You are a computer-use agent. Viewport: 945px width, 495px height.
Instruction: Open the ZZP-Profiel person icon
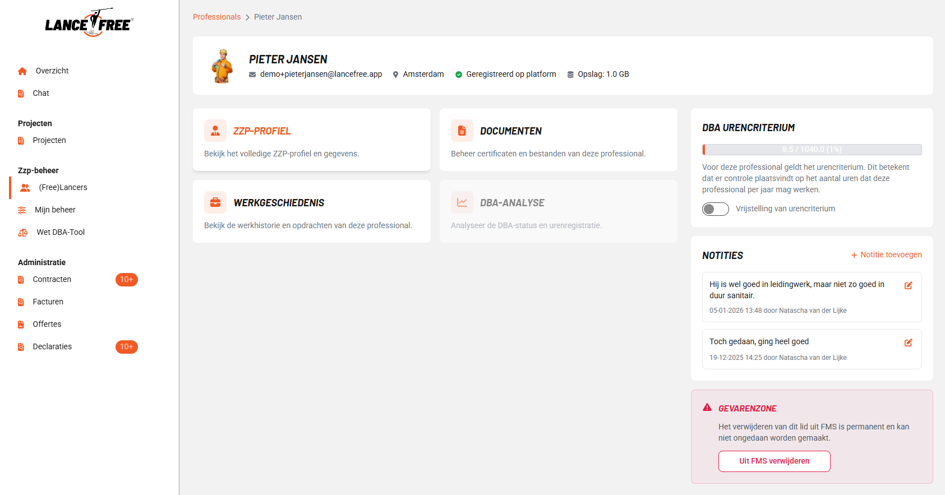[x=215, y=131]
